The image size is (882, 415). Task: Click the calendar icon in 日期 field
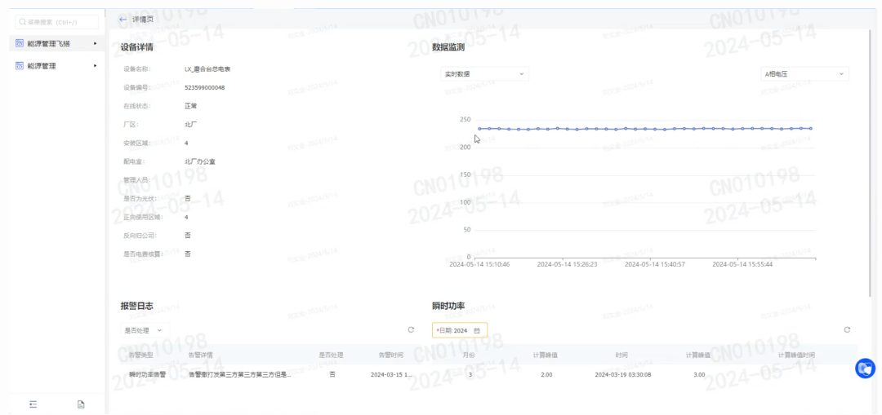(x=477, y=330)
